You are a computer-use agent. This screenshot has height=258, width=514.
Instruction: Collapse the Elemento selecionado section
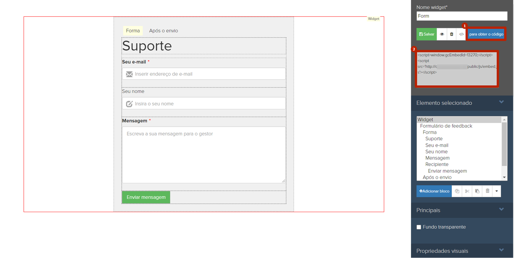501,102
